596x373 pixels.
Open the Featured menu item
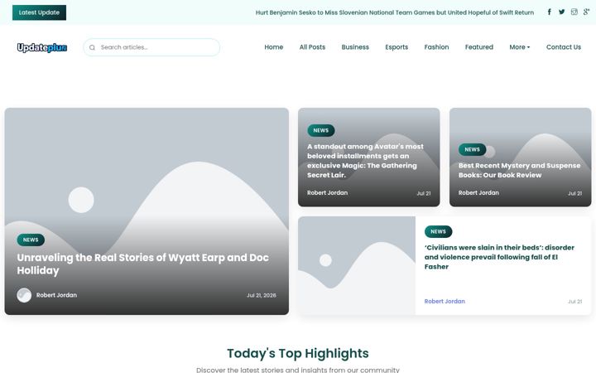pyautogui.click(x=479, y=47)
